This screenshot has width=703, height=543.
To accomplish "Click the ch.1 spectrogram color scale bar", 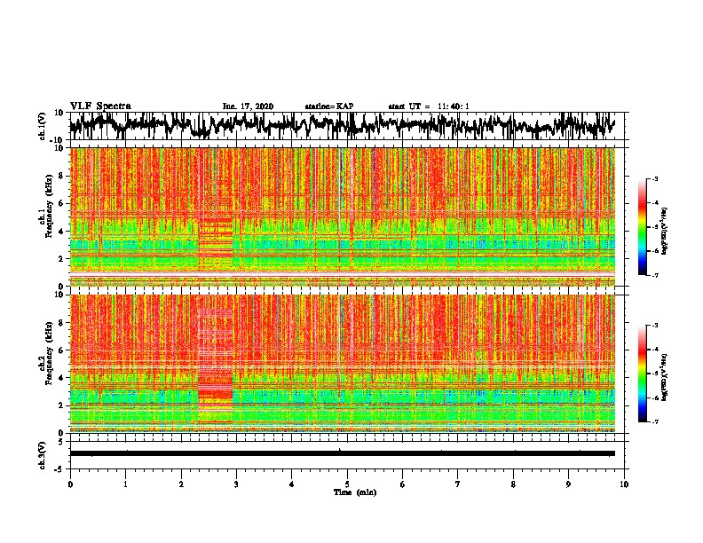I will pos(643,227).
